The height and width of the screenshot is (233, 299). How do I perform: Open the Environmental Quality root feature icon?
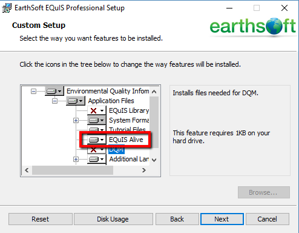click(x=54, y=91)
